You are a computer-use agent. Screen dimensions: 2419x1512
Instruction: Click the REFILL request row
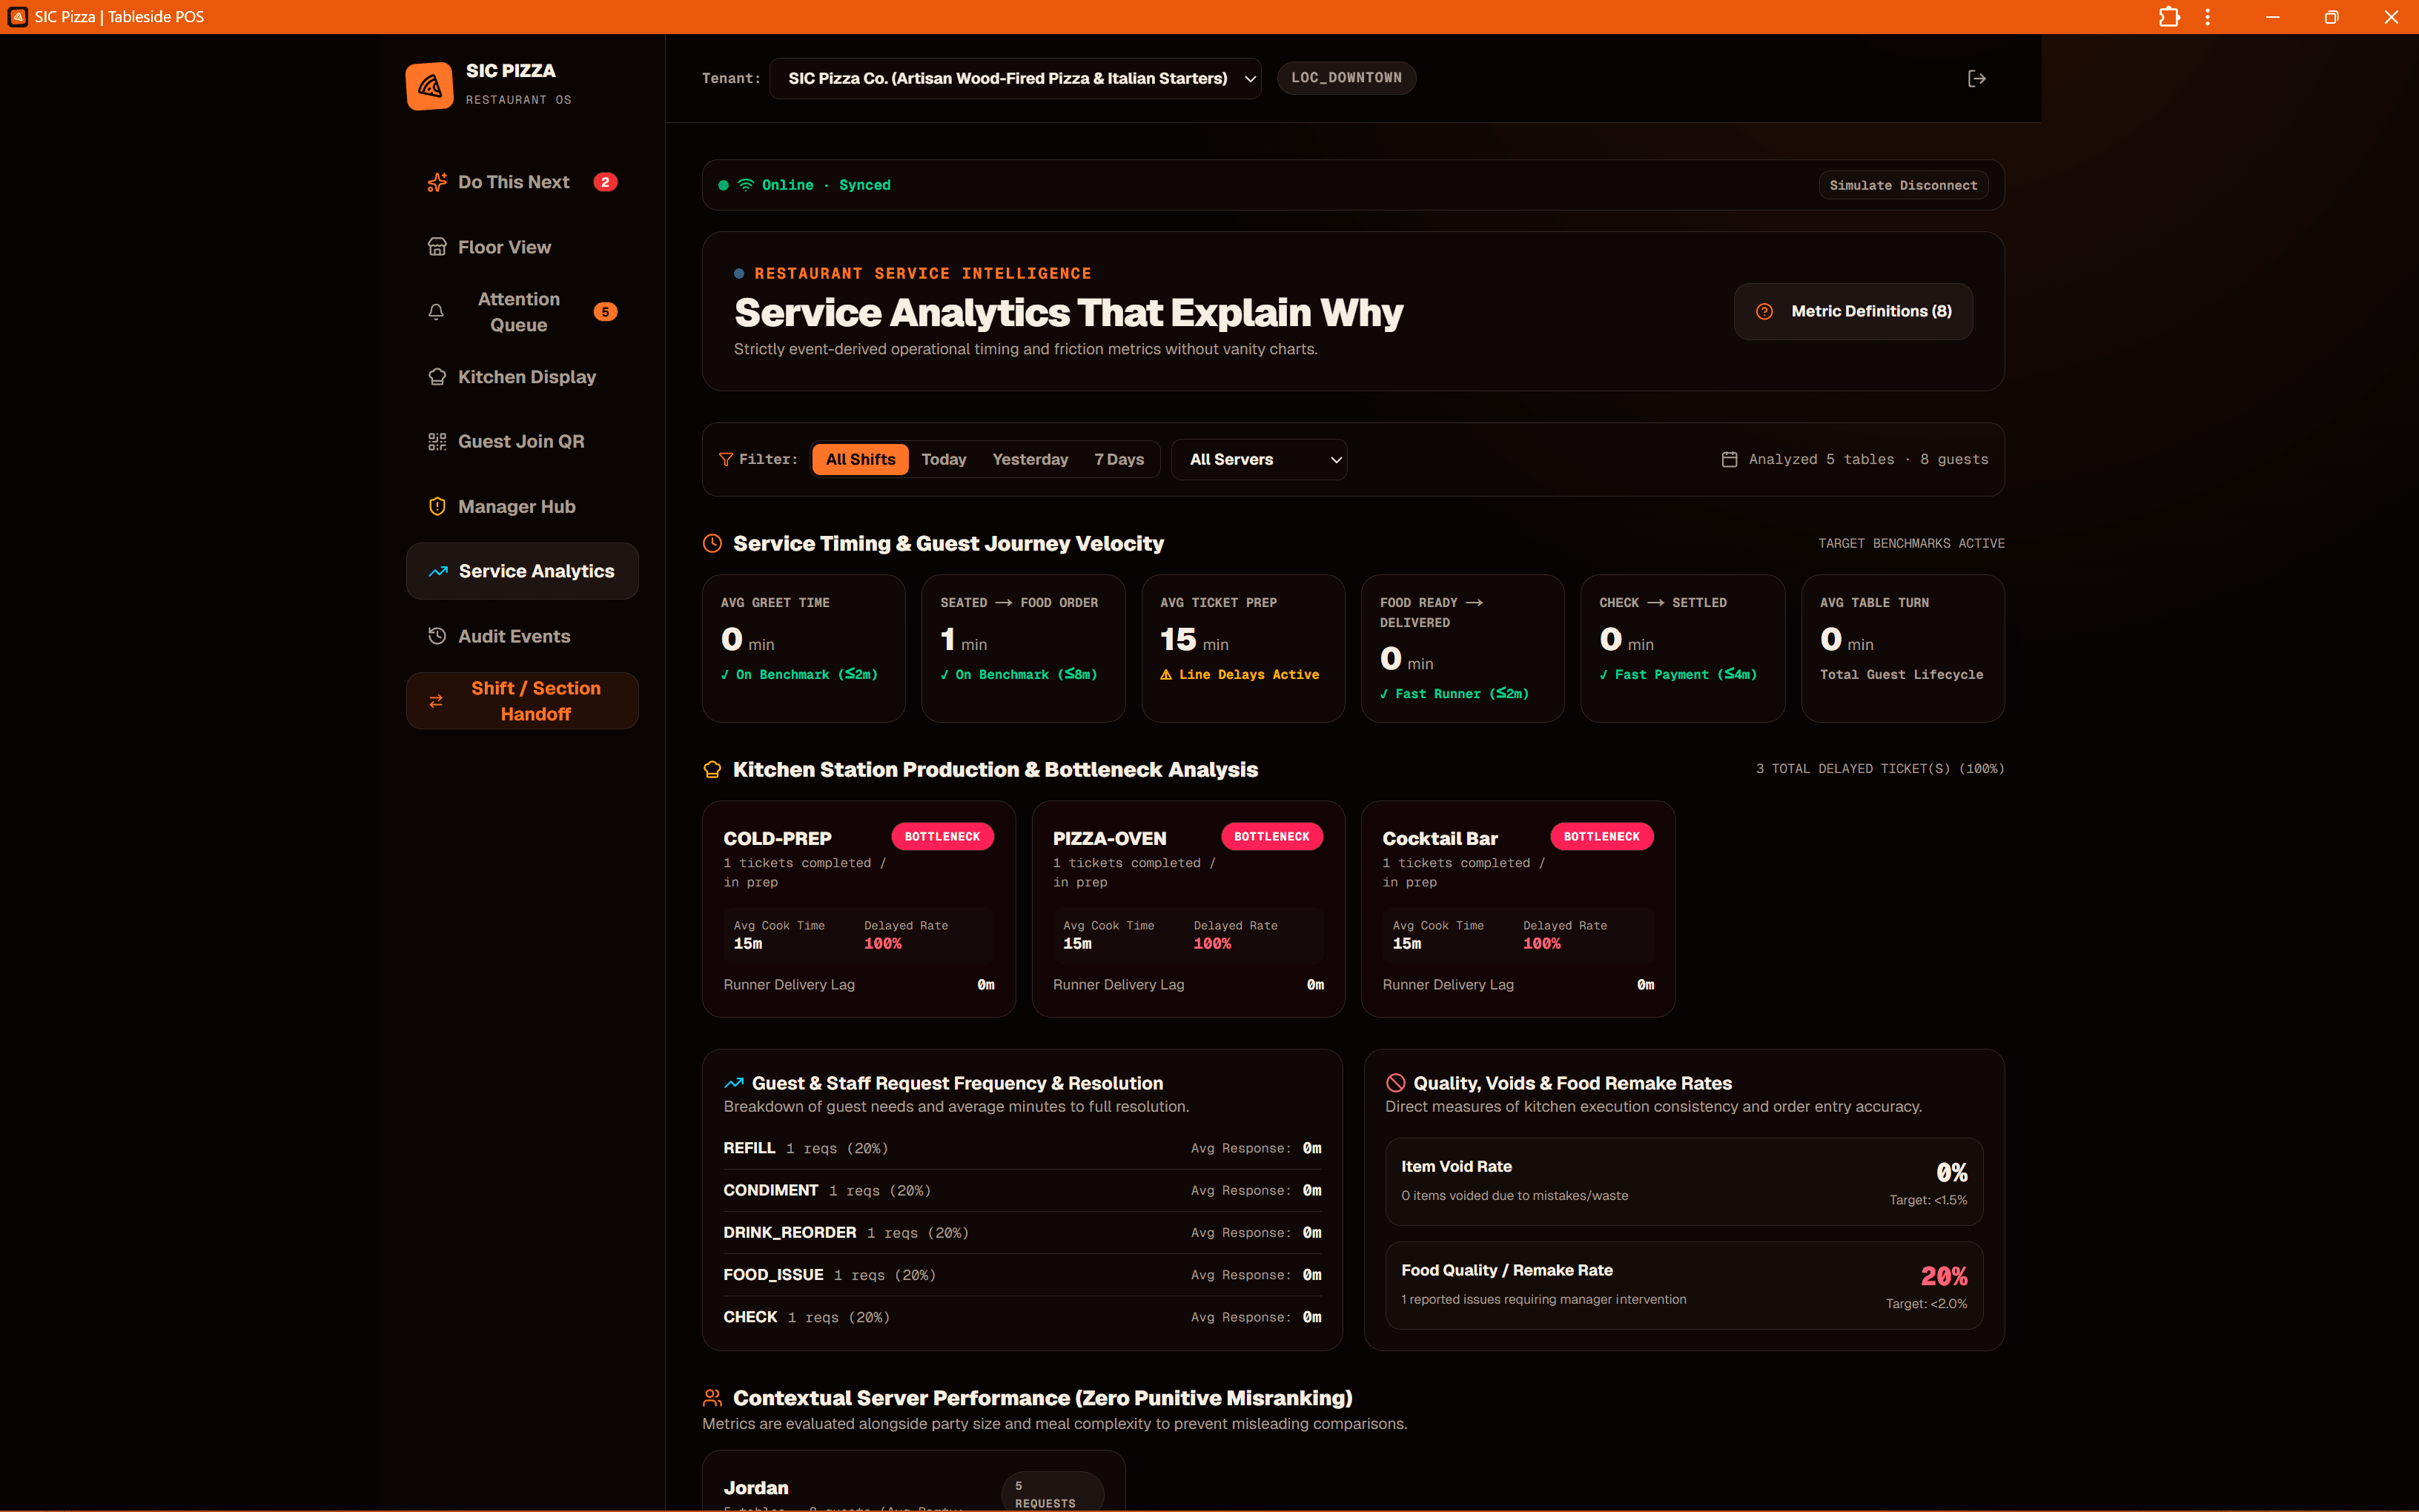(x=1022, y=1148)
